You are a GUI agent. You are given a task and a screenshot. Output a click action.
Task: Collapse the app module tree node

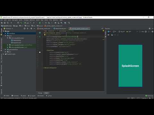tap(4, 31)
